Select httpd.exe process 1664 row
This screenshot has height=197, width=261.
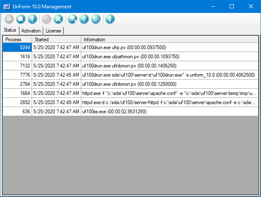tap(125, 93)
